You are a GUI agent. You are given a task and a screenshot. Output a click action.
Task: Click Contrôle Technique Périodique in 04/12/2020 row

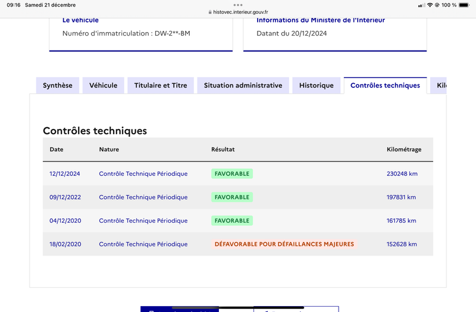(x=143, y=220)
